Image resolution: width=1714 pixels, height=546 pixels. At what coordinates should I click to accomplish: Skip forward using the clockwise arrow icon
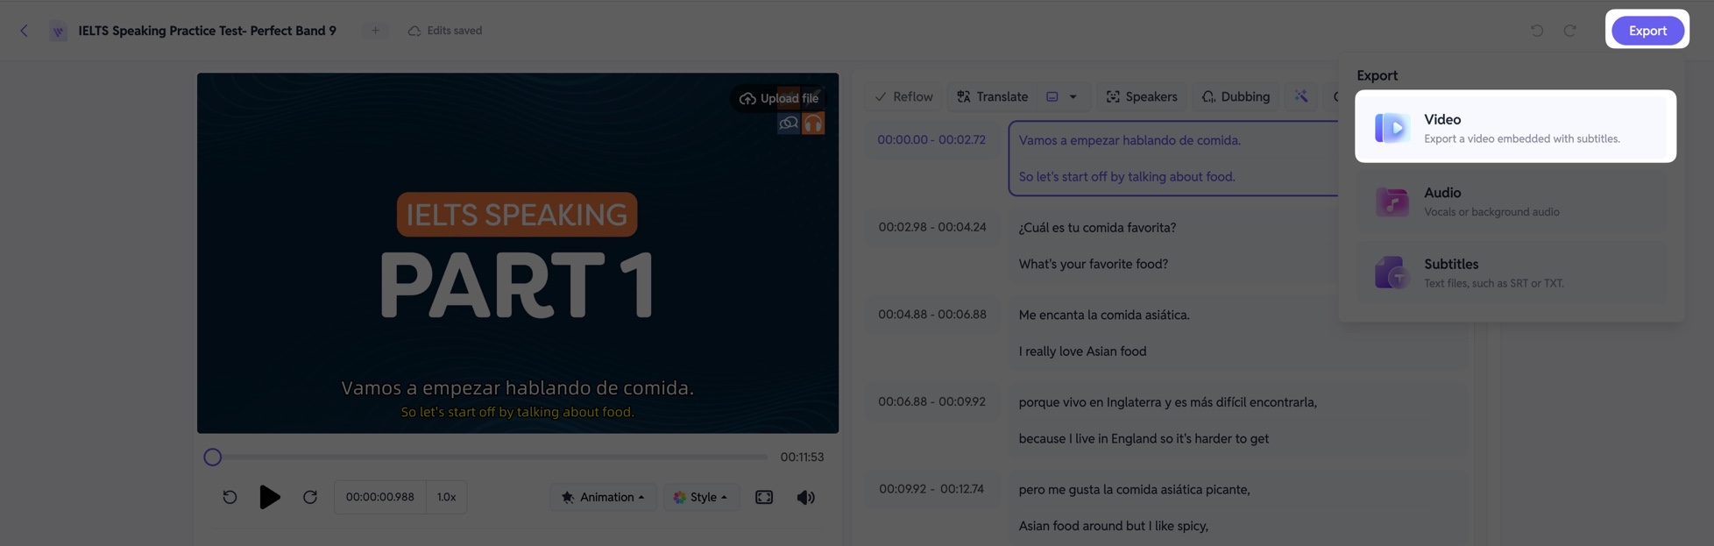[x=310, y=497]
